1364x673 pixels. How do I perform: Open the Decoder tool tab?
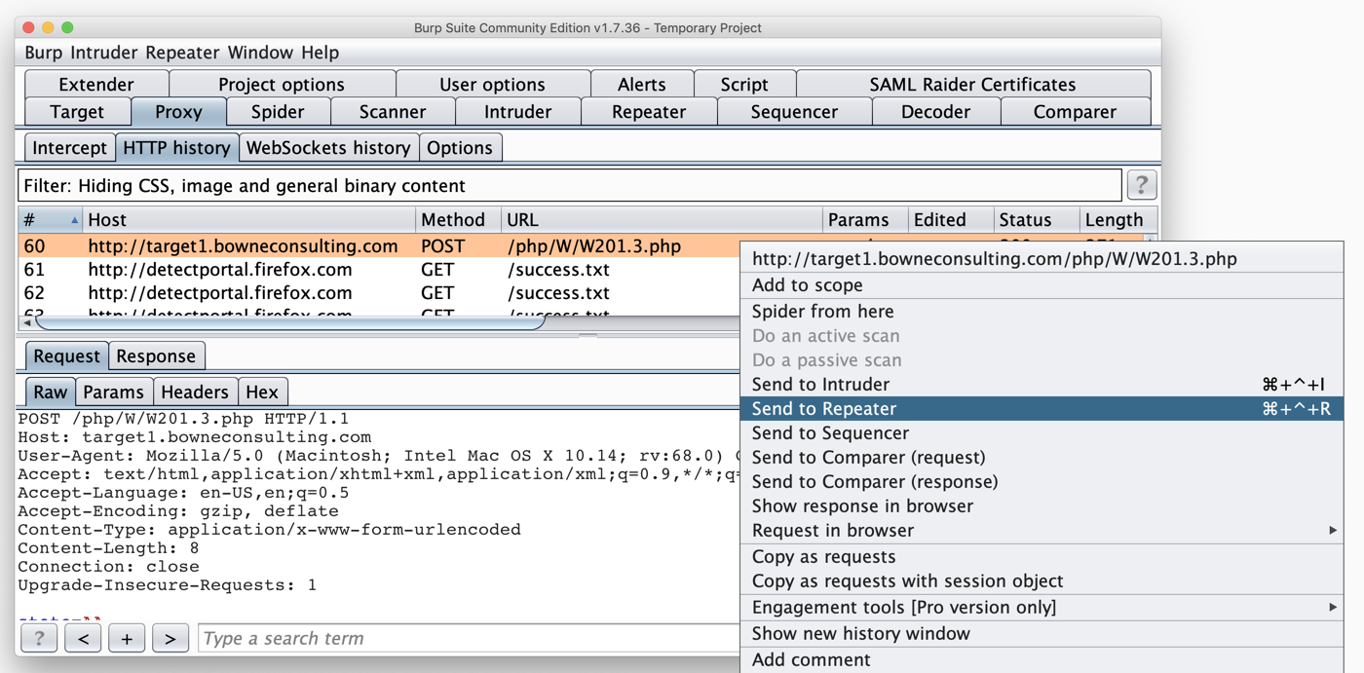pyautogui.click(x=935, y=112)
